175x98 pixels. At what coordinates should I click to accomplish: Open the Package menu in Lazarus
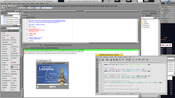click(32, 4)
